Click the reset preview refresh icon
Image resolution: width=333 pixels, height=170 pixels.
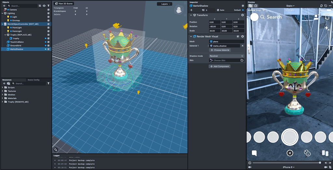point(322,6)
